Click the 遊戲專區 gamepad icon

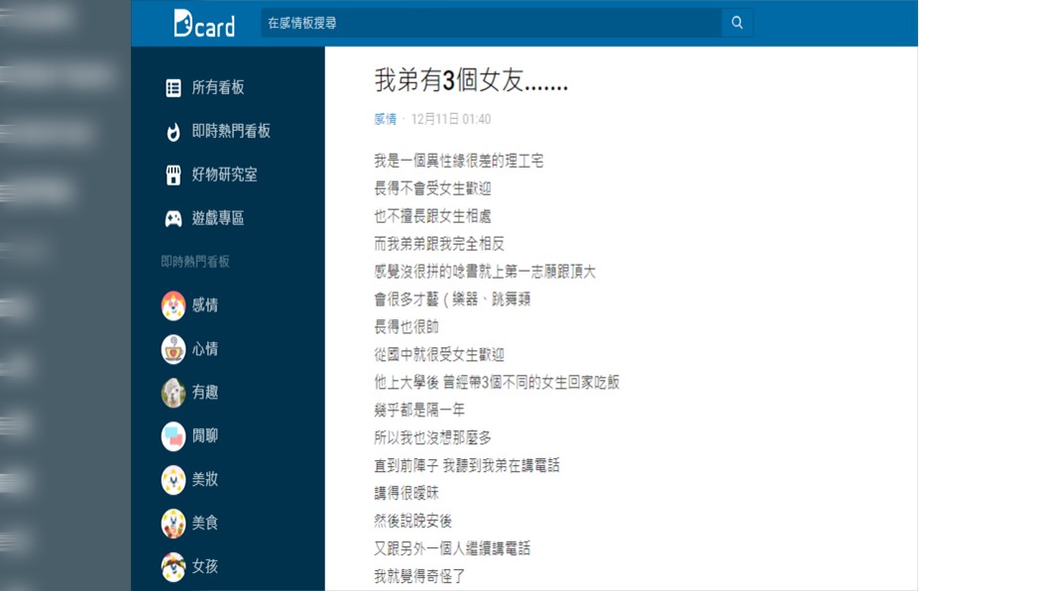click(173, 218)
